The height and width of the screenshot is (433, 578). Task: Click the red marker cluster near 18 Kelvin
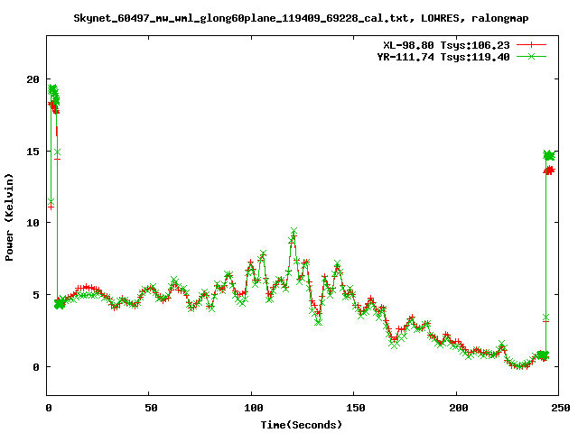pos(53,107)
